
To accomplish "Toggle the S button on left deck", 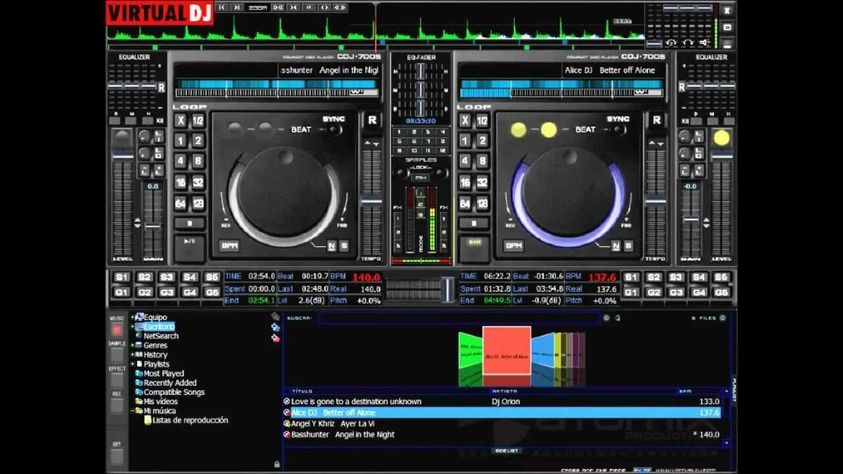I will (344, 246).
